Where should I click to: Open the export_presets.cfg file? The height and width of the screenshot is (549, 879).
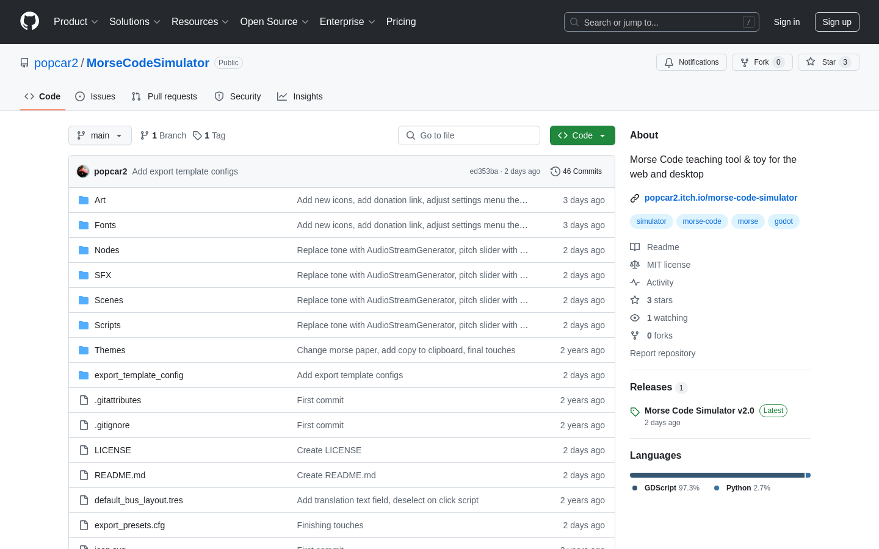[129, 525]
